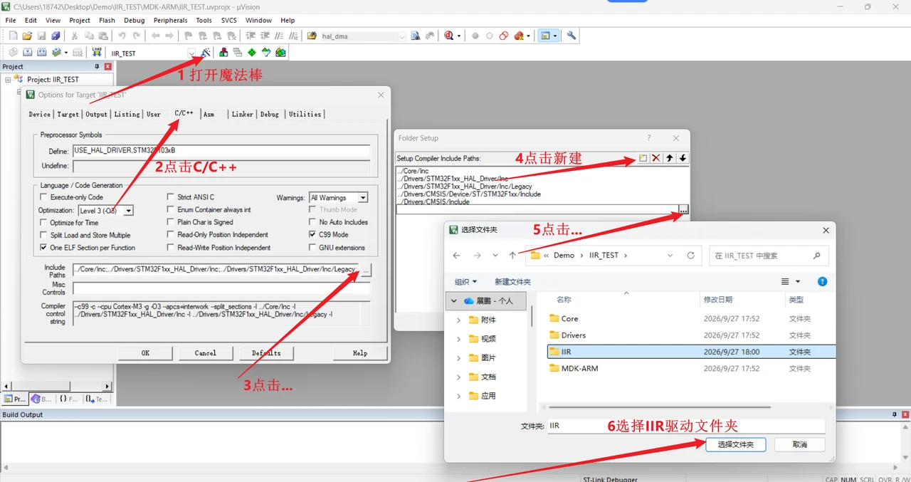This screenshot has width=911, height=482.
Task: Click OK in Options for Target
Action: [145, 352]
